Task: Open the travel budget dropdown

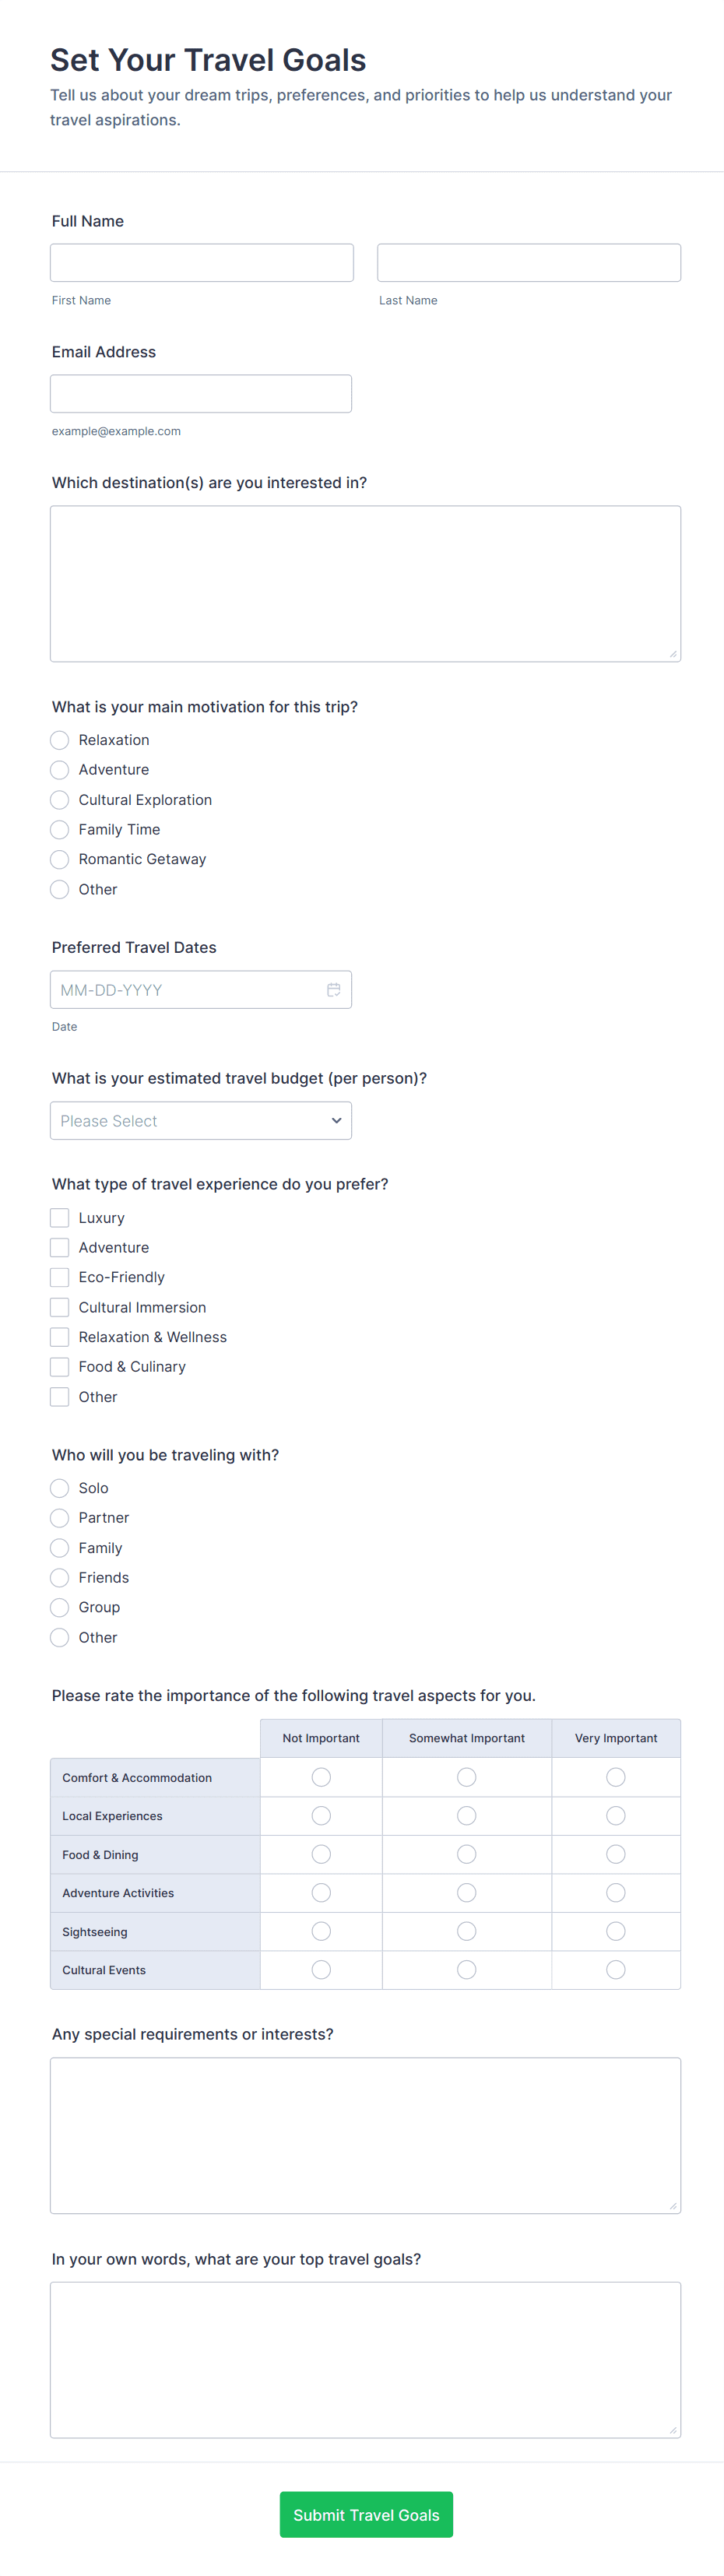Action: pos(201,1120)
